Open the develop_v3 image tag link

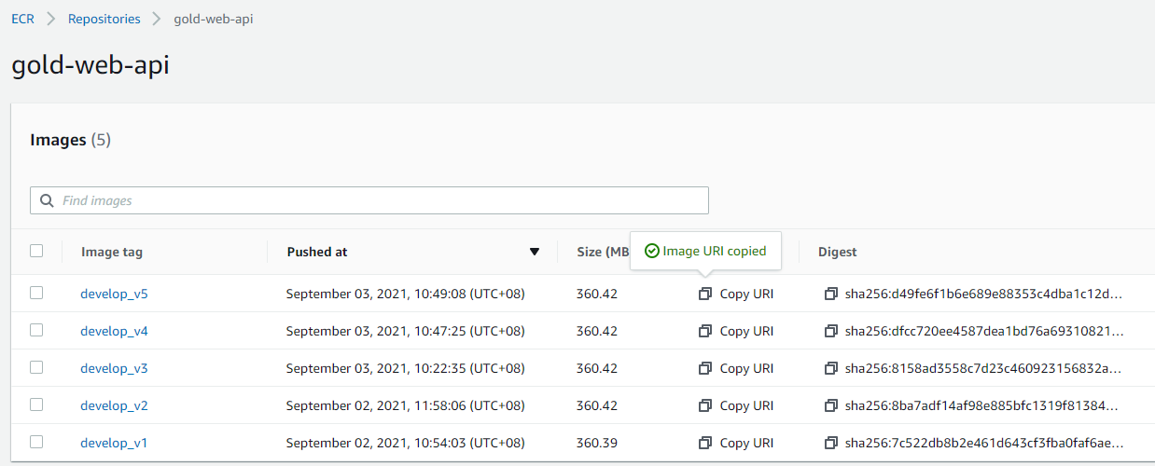(x=114, y=368)
